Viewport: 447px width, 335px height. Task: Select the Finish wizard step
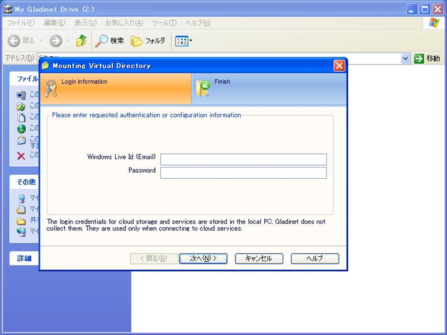click(269, 89)
